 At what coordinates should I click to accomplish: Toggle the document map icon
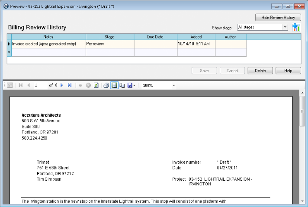point(10,86)
